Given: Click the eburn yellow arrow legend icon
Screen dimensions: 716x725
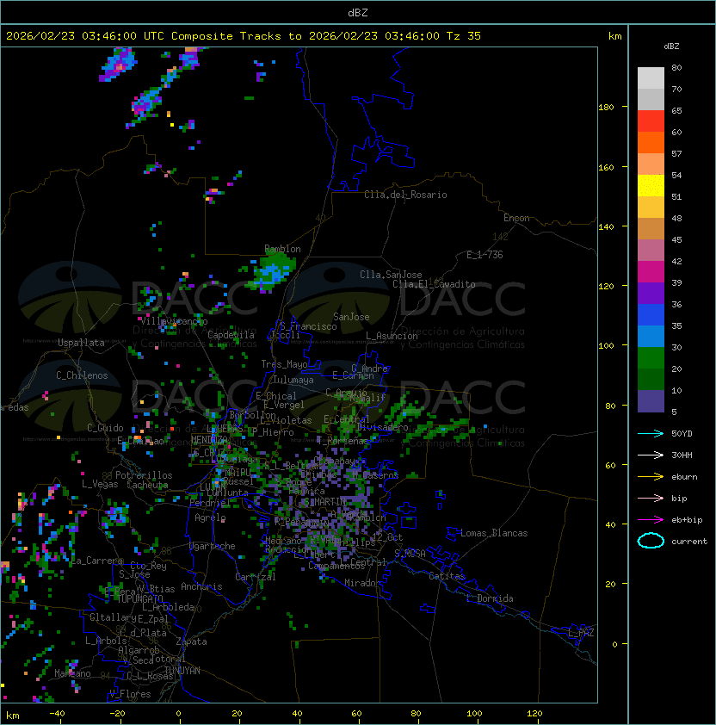Looking at the screenshot, I should (x=651, y=476).
